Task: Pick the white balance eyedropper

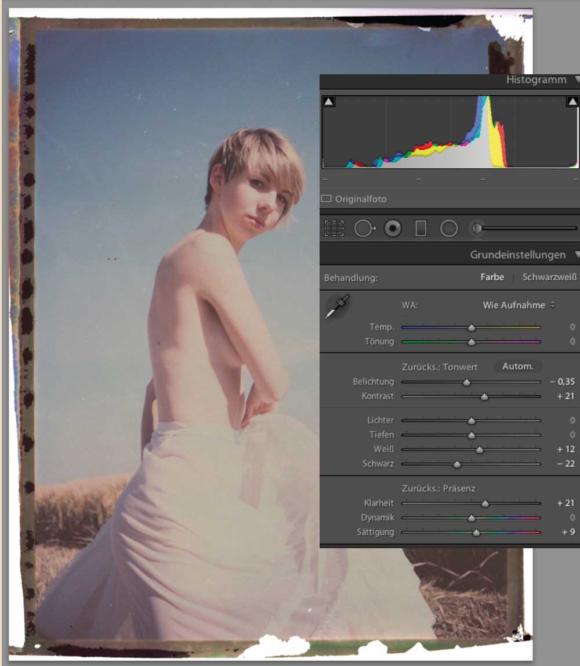Action: coord(337,307)
